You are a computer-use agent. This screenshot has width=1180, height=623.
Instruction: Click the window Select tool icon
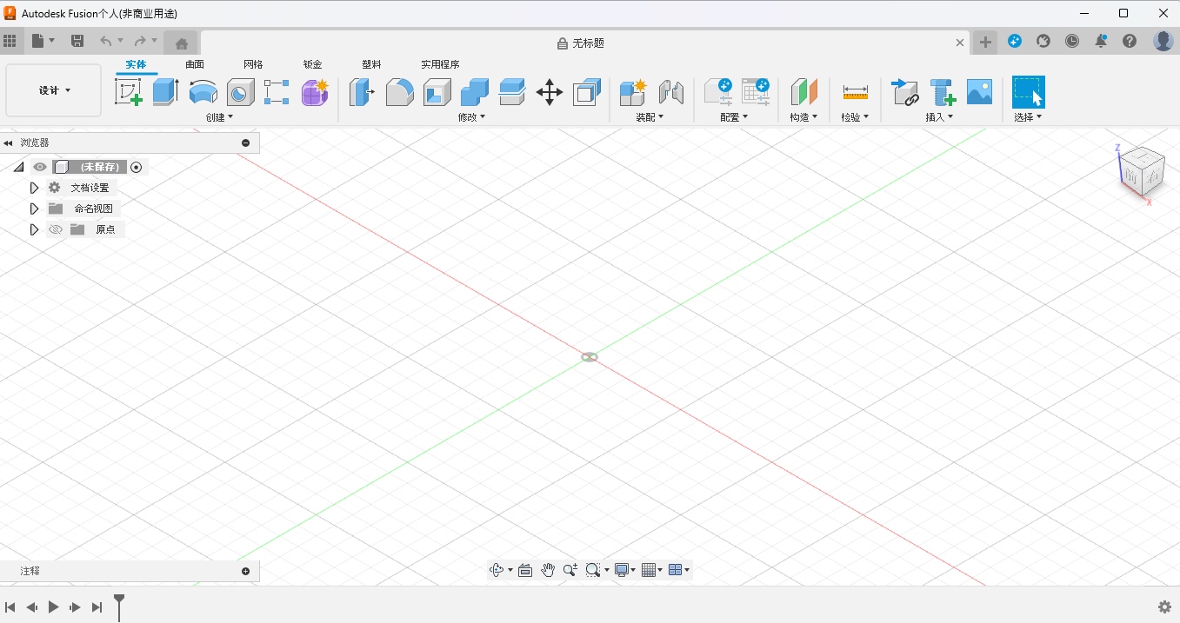1029,92
